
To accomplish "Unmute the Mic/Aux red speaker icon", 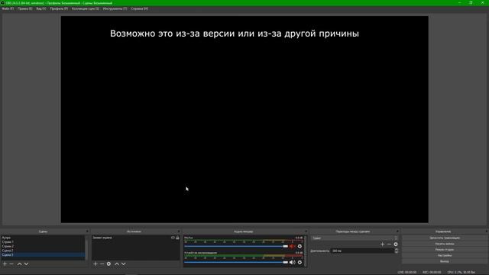I will coord(292,246).
